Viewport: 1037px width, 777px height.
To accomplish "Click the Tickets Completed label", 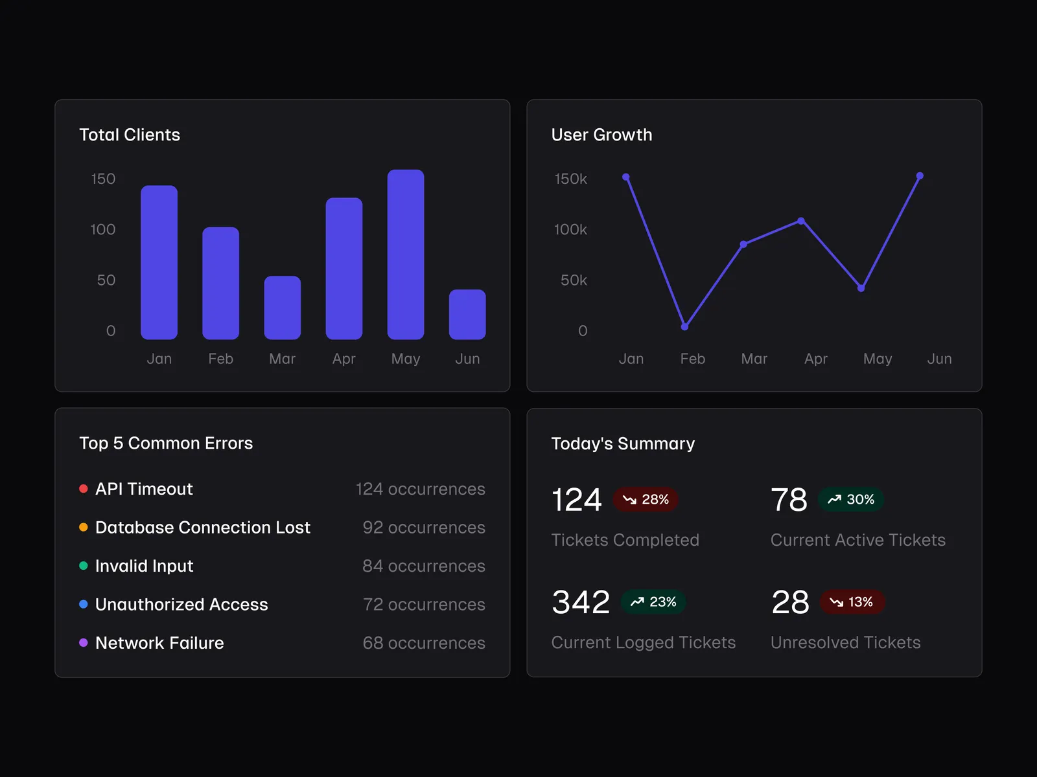I will [x=625, y=540].
